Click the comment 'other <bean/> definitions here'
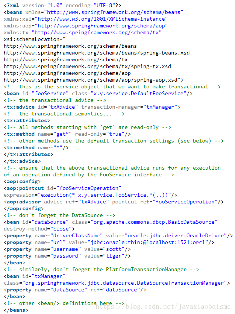Image resolution: width=235 pixels, height=314 pixels. click(x=64, y=303)
